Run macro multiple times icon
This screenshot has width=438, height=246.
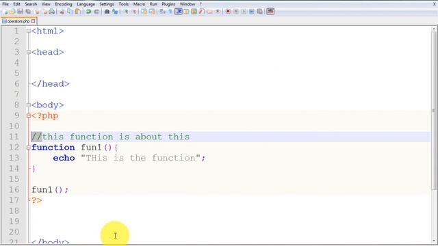pyautogui.click(x=252, y=12)
